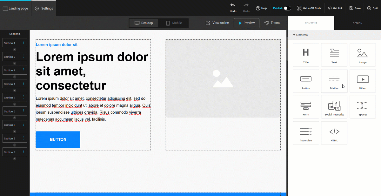The height and width of the screenshot is (196, 381).
Task: Insert a Divider element
Action: [334, 81]
